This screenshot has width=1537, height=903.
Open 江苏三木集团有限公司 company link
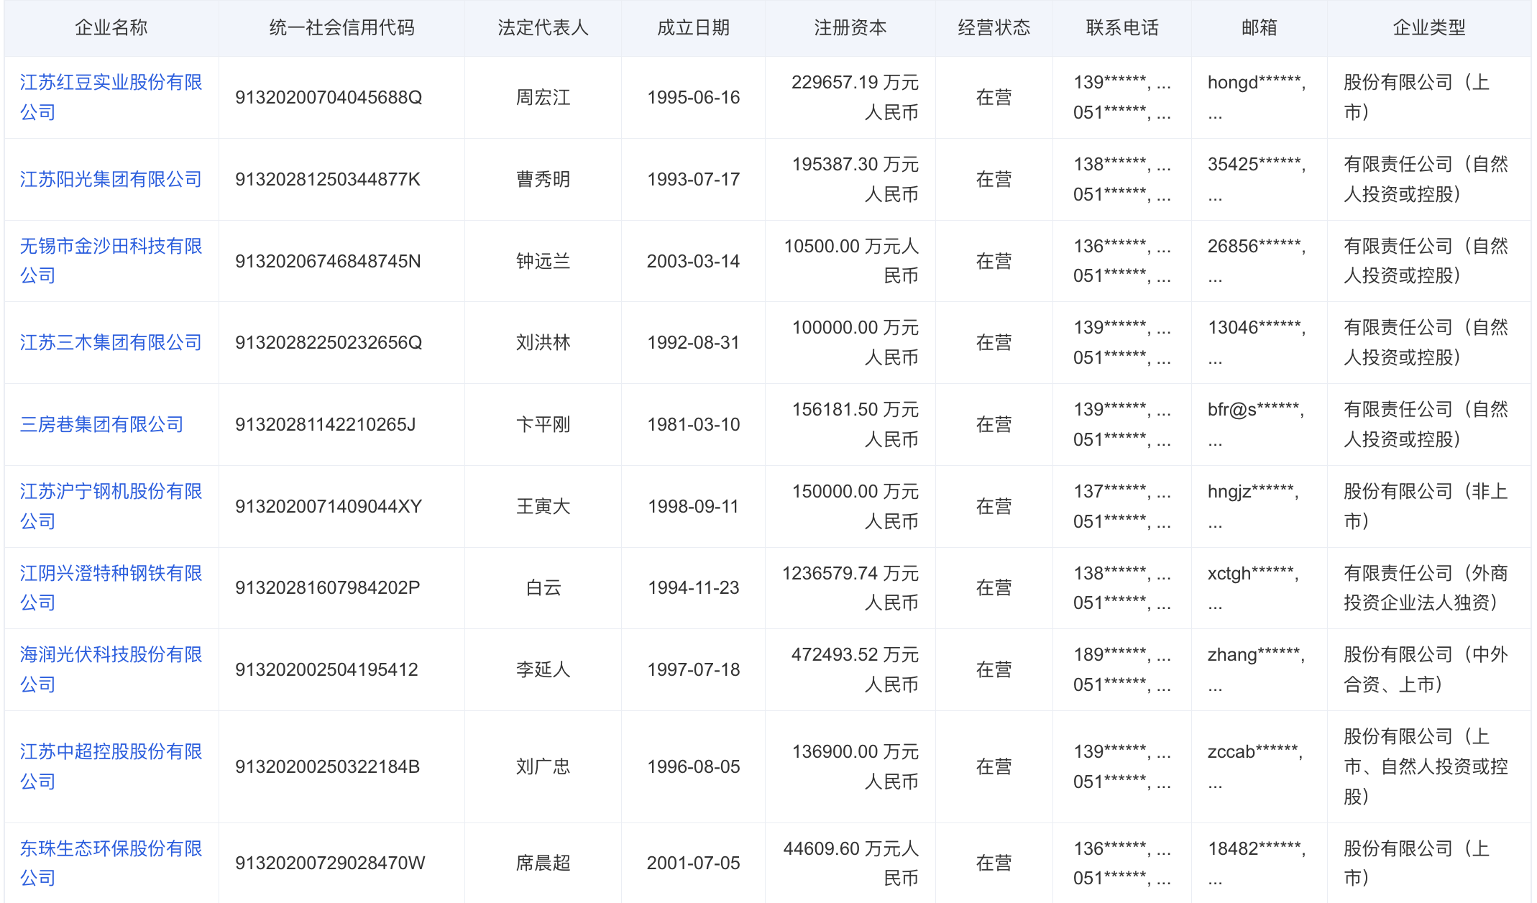(x=111, y=342)
